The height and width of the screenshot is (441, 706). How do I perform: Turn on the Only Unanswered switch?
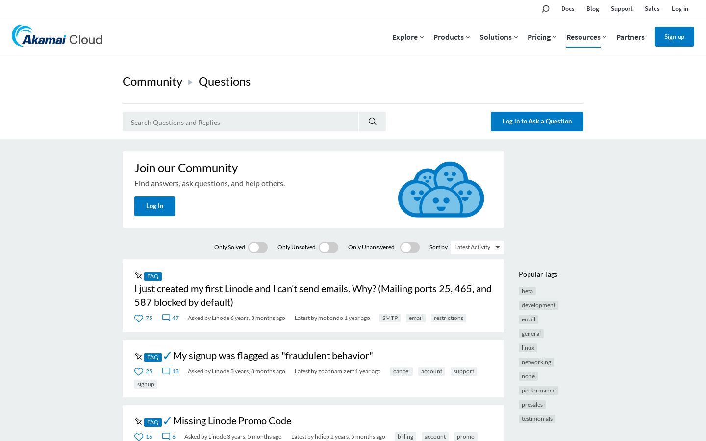click(x=410, y=247)
